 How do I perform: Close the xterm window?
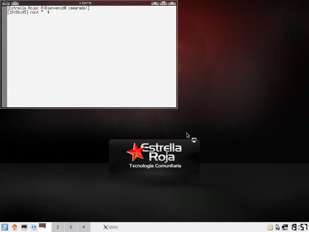(172, 3)
